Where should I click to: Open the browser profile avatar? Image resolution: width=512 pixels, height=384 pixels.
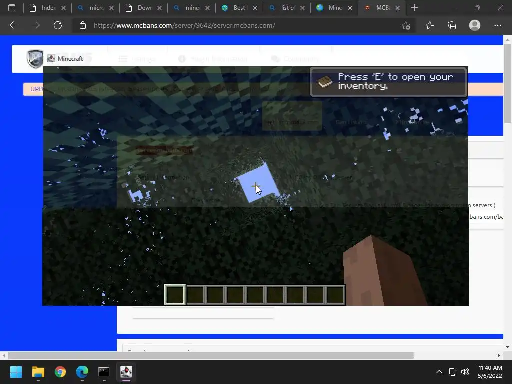pyautogui.click(x=475, y=25)
